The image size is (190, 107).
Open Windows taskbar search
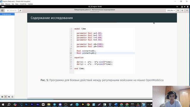(9, 104)
